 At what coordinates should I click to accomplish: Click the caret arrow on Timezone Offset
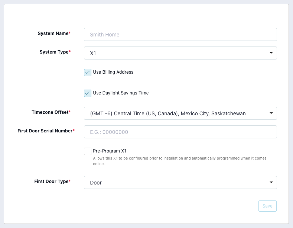[x=271, y=113]
